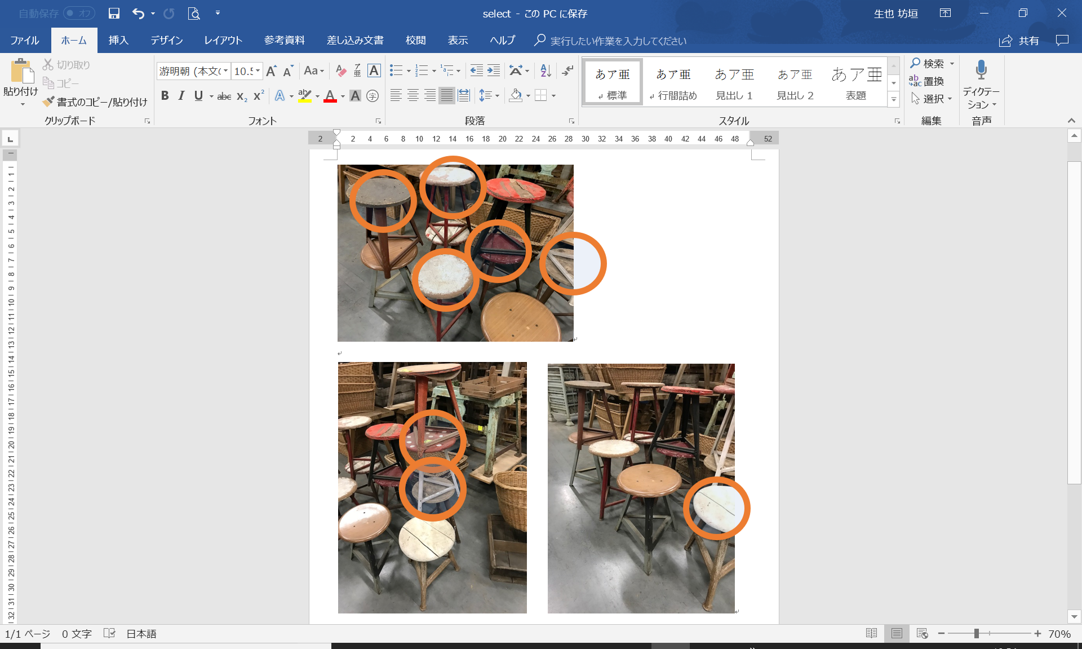
Task: Click the 置換 (Replace) button
Action: pos(926,81)
